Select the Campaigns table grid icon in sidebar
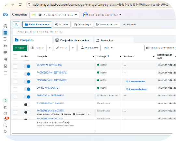Viewport: 176px width, 141px height. (5, 33)
